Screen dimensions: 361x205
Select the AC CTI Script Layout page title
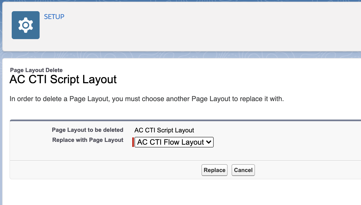63,80
